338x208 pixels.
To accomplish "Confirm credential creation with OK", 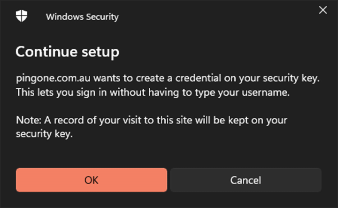I will 92,180.
